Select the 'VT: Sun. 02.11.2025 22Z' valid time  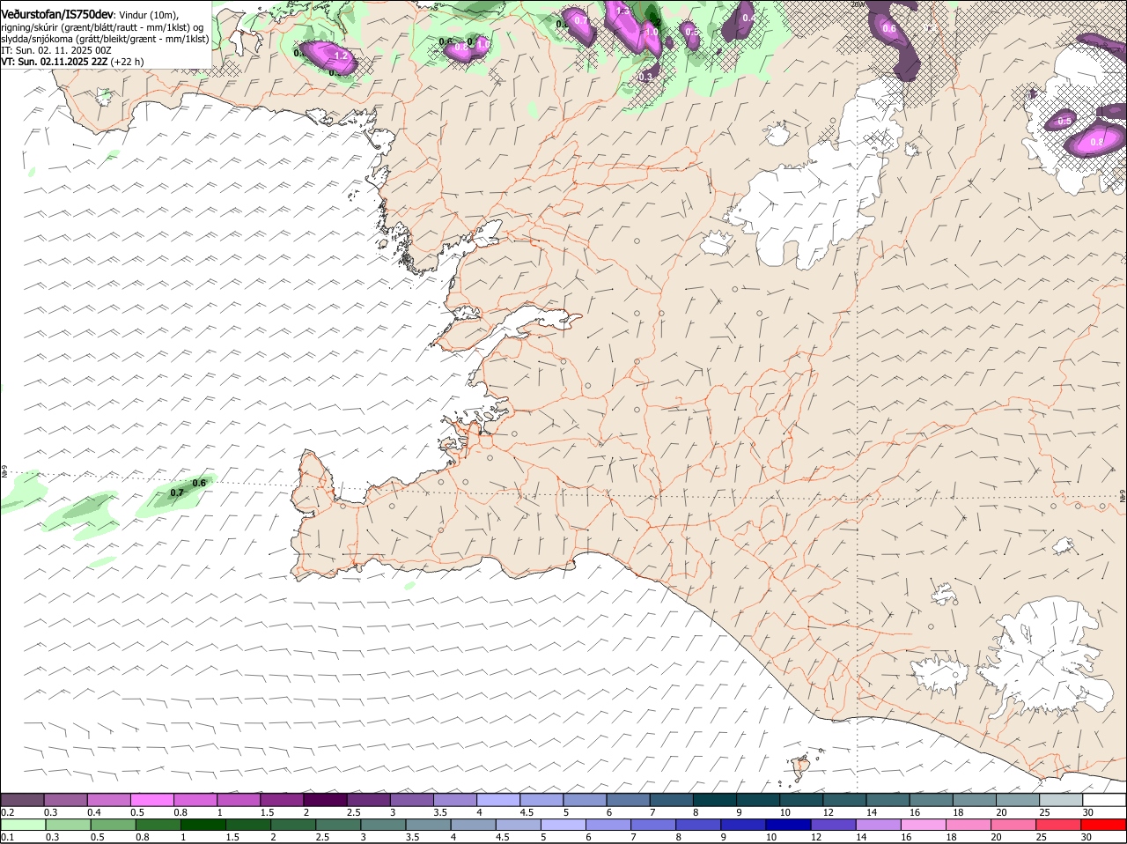click(54, 62)
